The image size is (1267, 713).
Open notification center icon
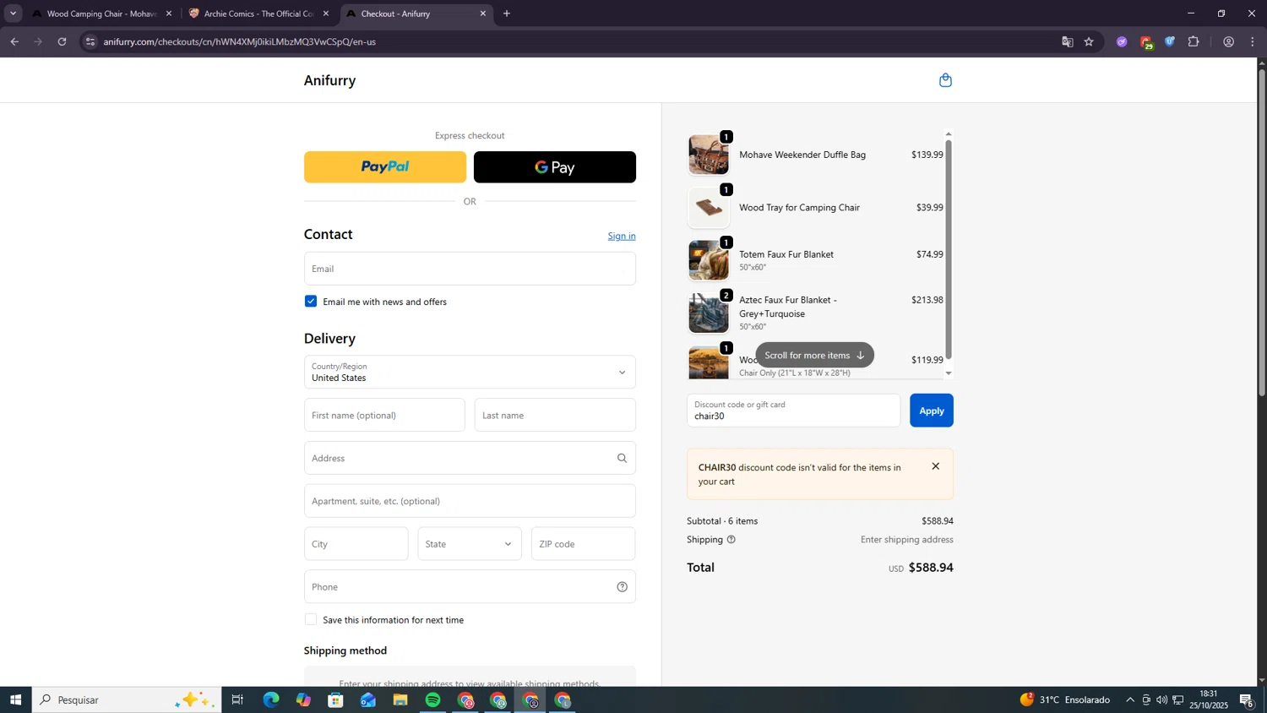(1246, 700)
